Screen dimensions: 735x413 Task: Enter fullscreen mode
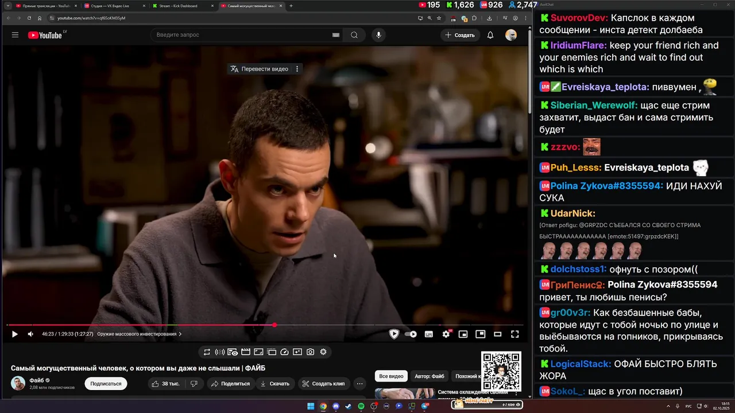coord(515,334)
